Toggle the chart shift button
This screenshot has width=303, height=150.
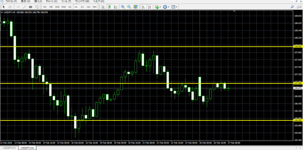[149, 7]
